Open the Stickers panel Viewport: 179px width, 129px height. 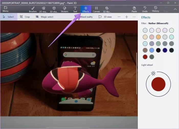(64, 9)
